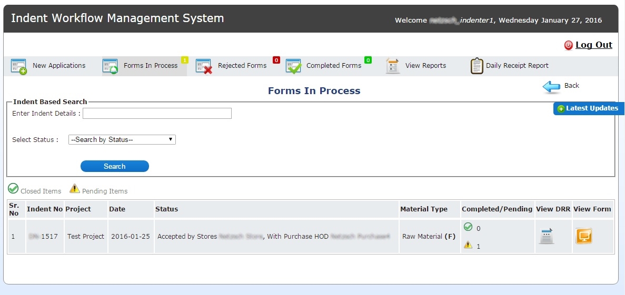Viewport: 625px width, 295px height.
Task: Click the red Log Out power icon
Action: (x=568, y=45)
